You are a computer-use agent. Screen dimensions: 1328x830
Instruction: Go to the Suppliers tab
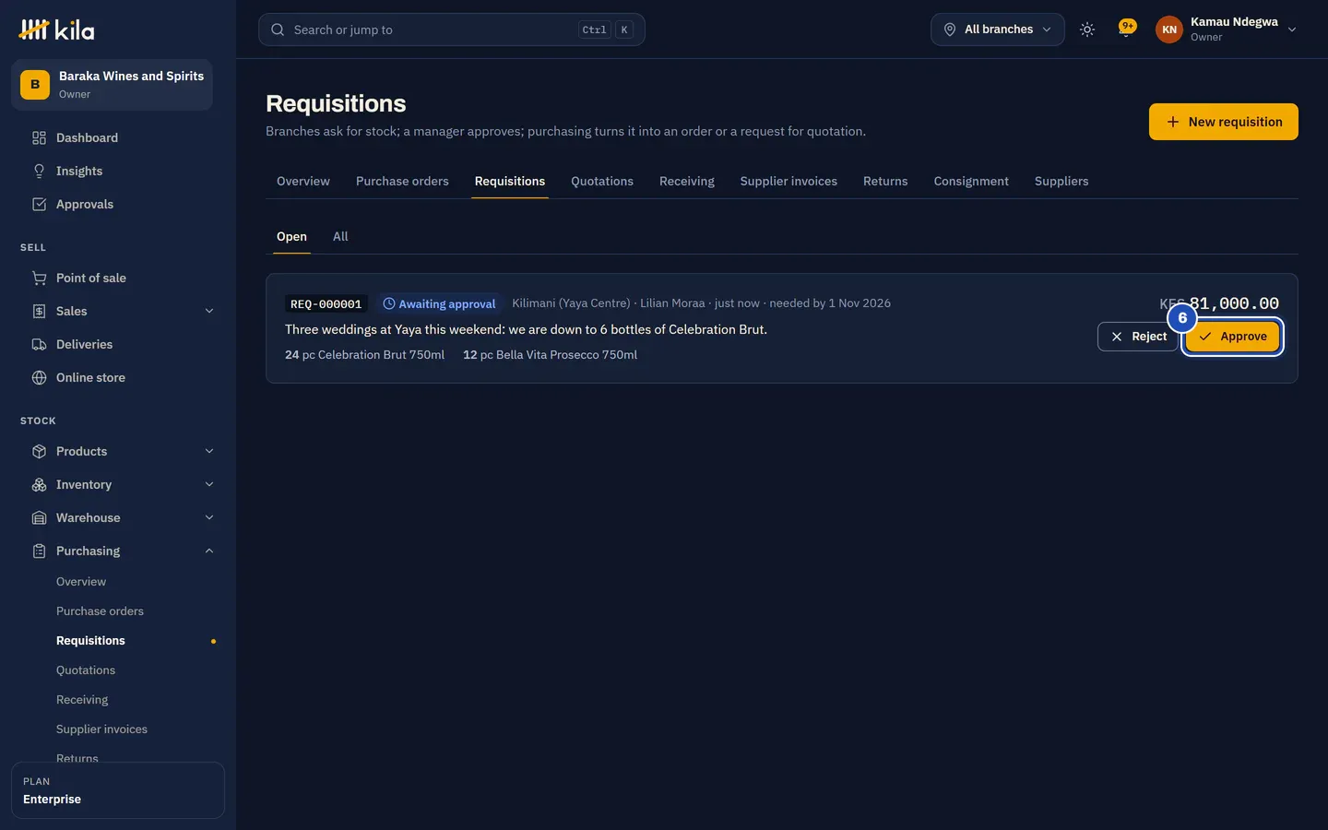[1061, 181]
